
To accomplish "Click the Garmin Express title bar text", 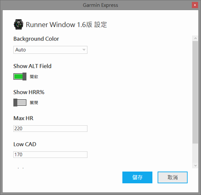I will [x=100, y=5].
